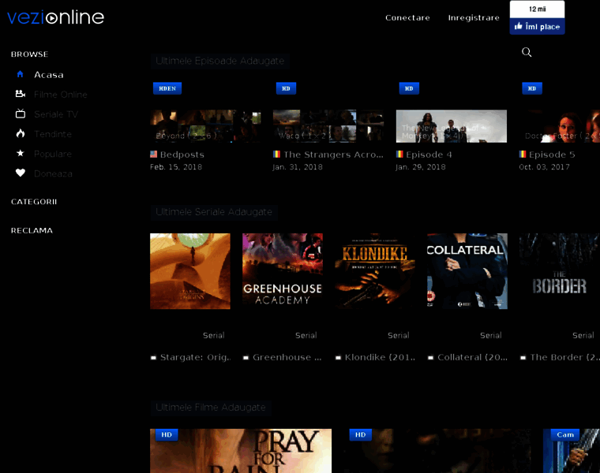Click the Jan. 29, 2018 date
The height and width of the screenshot is (473, 600).
click(x=421, y=167)
